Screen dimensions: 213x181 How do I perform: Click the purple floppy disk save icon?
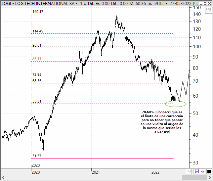(x=196, y=171)
